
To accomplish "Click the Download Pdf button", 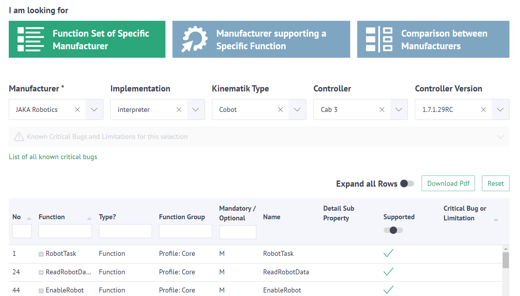I will [x=448, y=183].
